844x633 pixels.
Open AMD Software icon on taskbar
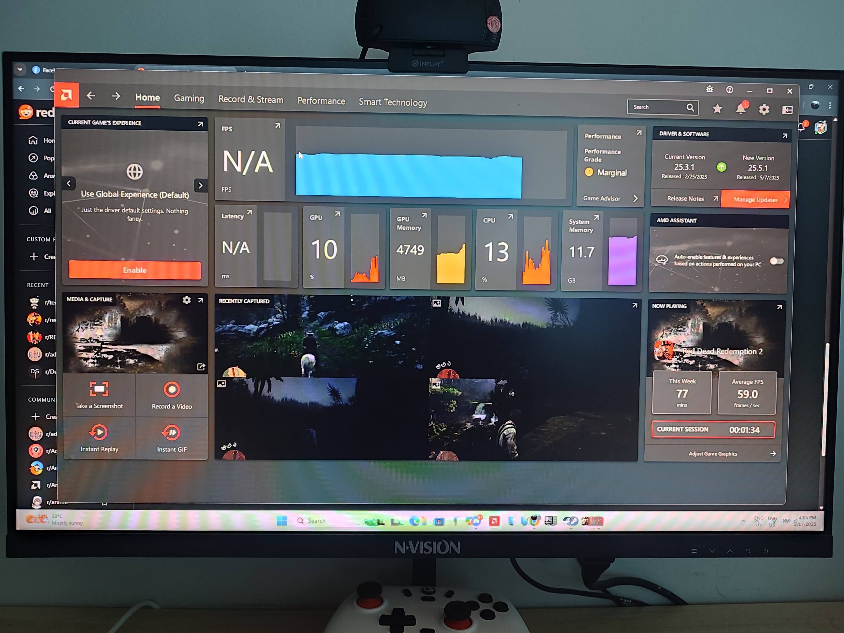[x=494, y=521]
